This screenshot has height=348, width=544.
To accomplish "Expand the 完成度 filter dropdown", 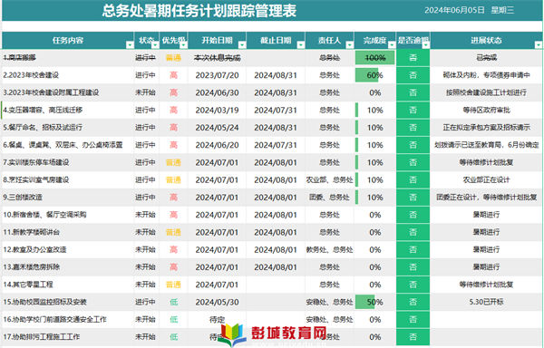I will pyautogui.click(x=392, y=44).
